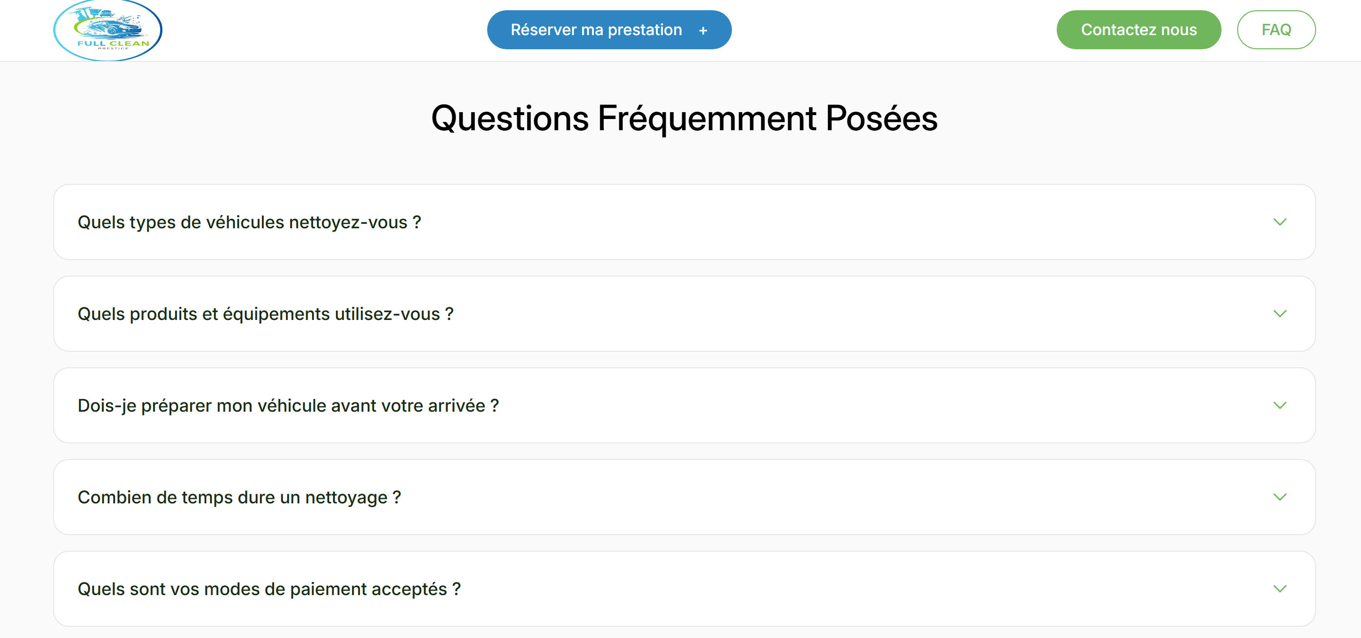Image resolution: width=1361 pixels, height=638 pixels.
Task: Click the chevron beside 'Quels produits et équipements'
Action: 1279,314
